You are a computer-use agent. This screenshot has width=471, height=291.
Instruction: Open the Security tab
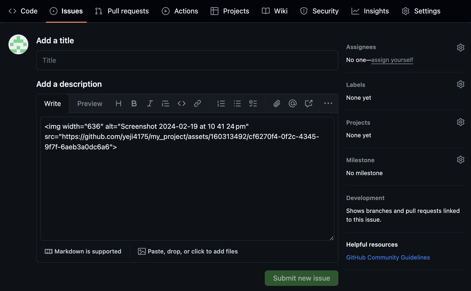coord(319,11)
